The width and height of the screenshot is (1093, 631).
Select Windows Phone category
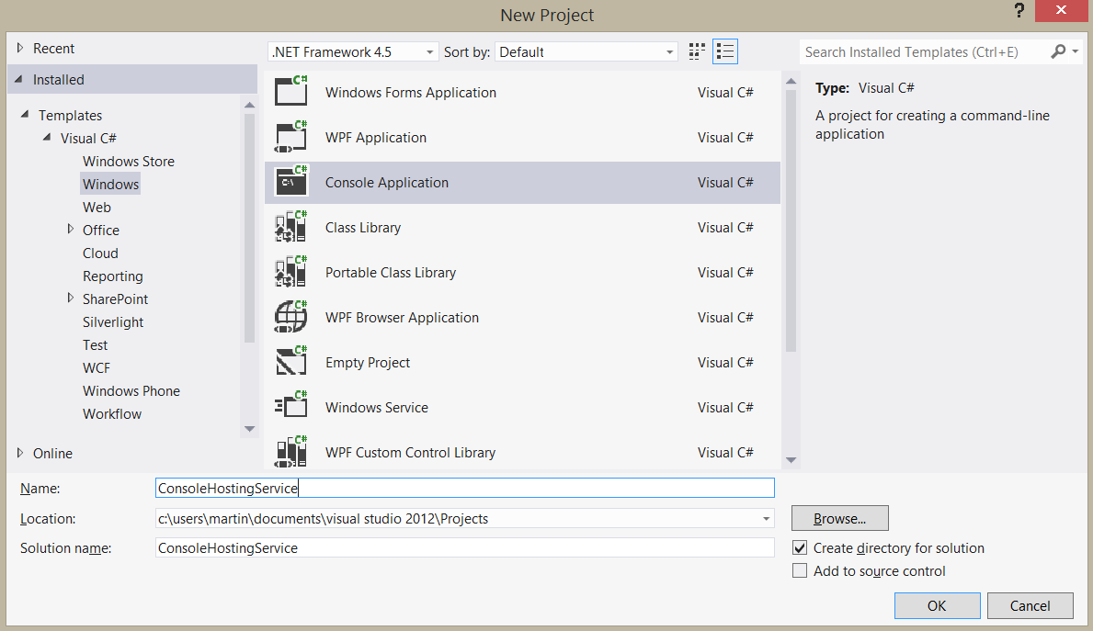131,391
